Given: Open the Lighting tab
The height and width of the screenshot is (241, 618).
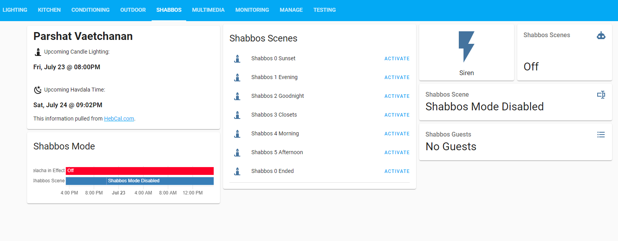Looking at the screenshot, I should pyautogui.click(x=15, y=10).
